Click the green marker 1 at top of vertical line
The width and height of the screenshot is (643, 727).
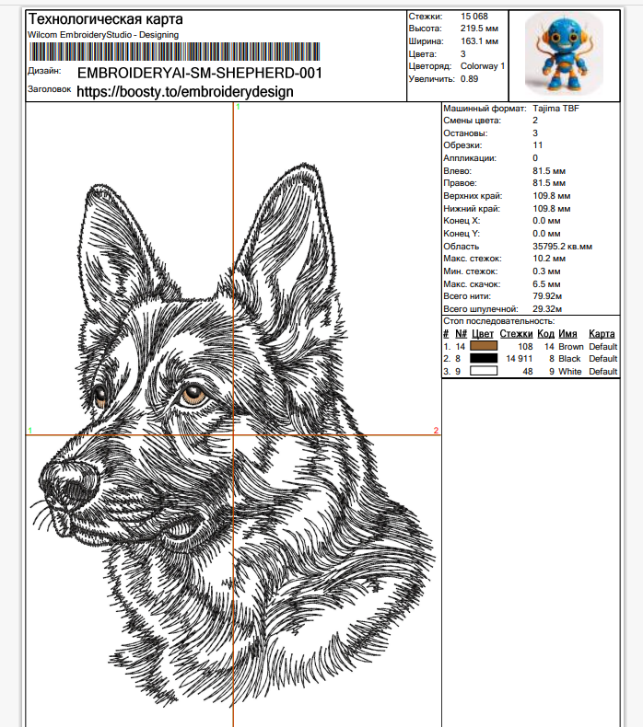point(238,107)
